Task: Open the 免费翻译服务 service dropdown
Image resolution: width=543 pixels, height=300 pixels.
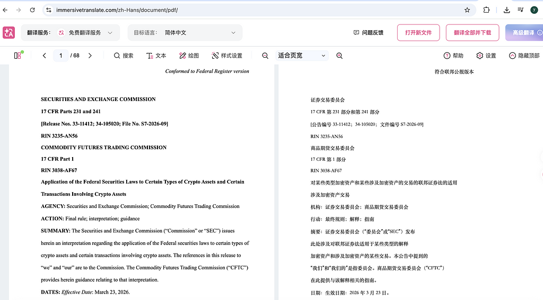Action: click(x=85, y=33)
